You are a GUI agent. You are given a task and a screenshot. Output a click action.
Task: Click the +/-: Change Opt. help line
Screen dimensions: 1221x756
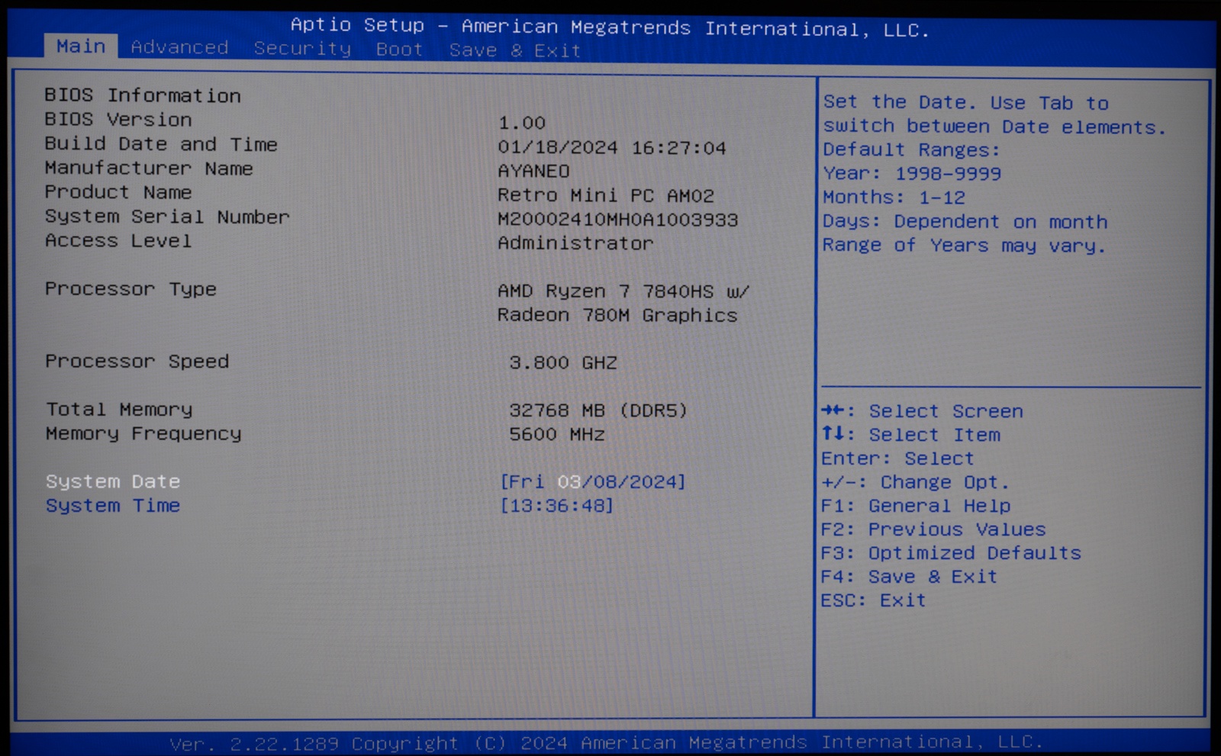[x=916, y=482]
